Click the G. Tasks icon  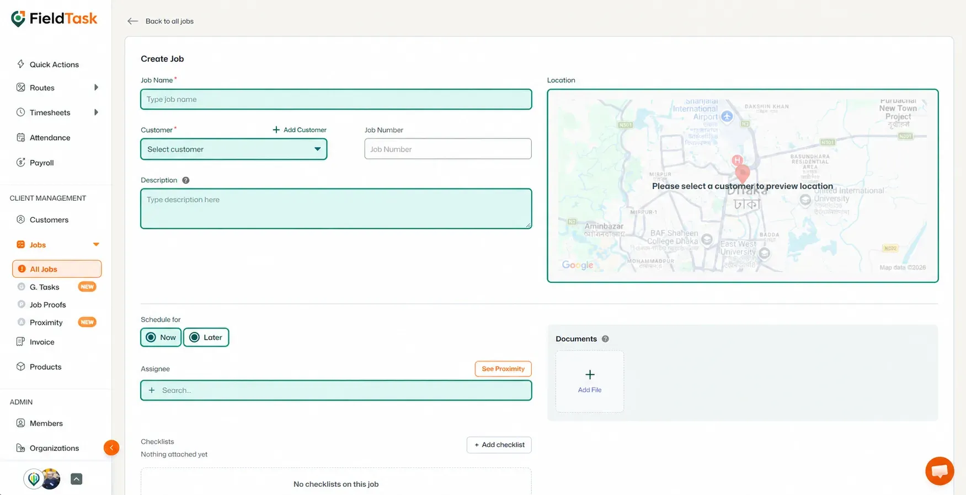click(x=22, y=287)
